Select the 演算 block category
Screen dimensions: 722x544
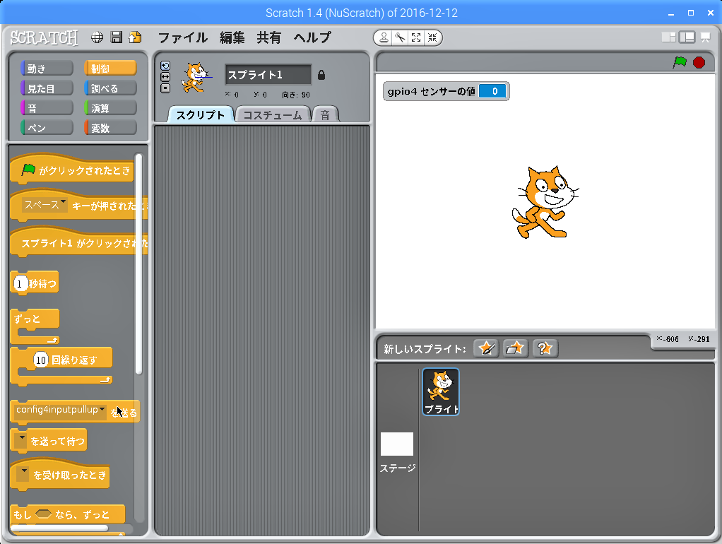click(110, 108)
